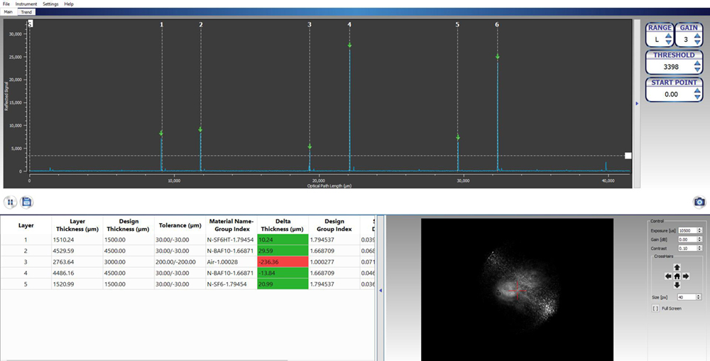Viewport: 710px width, 361px height.
Task: Decrease the GAIN value with down arrow
Action: pyautogui.click(x=698, y=43)
